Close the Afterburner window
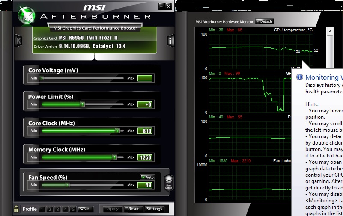The width and height of the screenshot is (343, 216). [168, 6]
